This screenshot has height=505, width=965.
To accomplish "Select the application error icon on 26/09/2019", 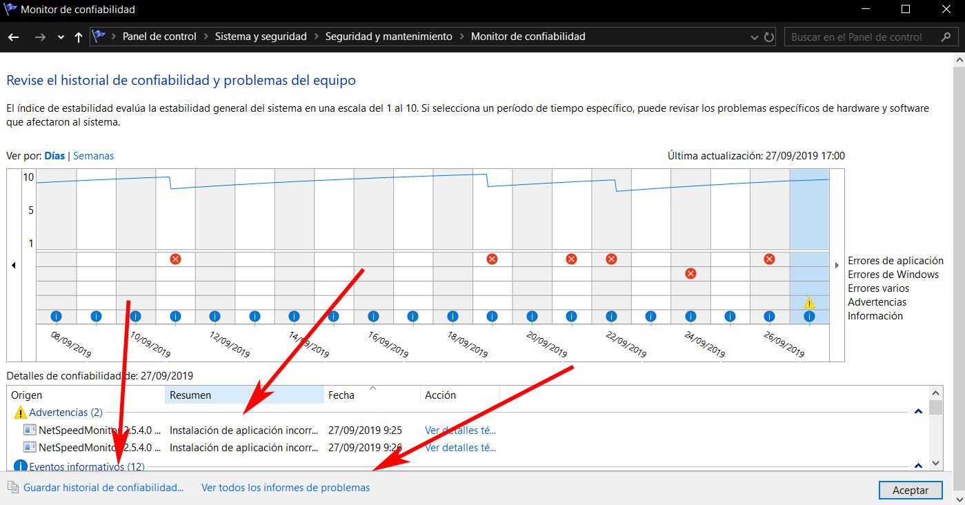I will pyautogui.click(x=770, y=259).
